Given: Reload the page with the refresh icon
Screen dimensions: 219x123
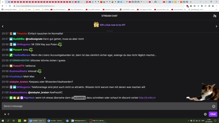Looking at the screenshot, I should 10,6.
